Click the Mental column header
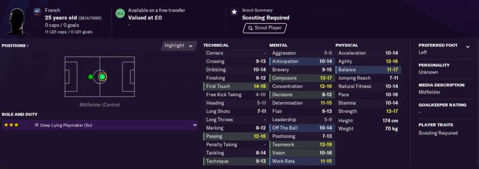The height and width of the screenshot is (169, 479). click(278, 45)
